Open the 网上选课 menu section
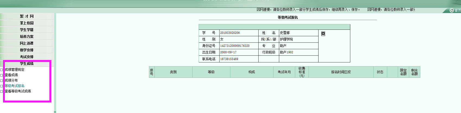The width and height of the screenshot is (461, 113). 27,43
